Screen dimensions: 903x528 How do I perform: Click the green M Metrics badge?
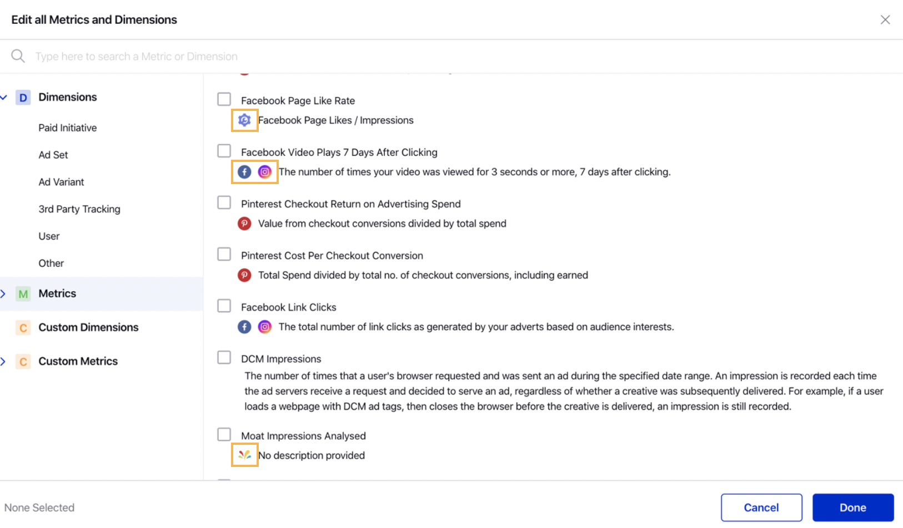(23, 294)
